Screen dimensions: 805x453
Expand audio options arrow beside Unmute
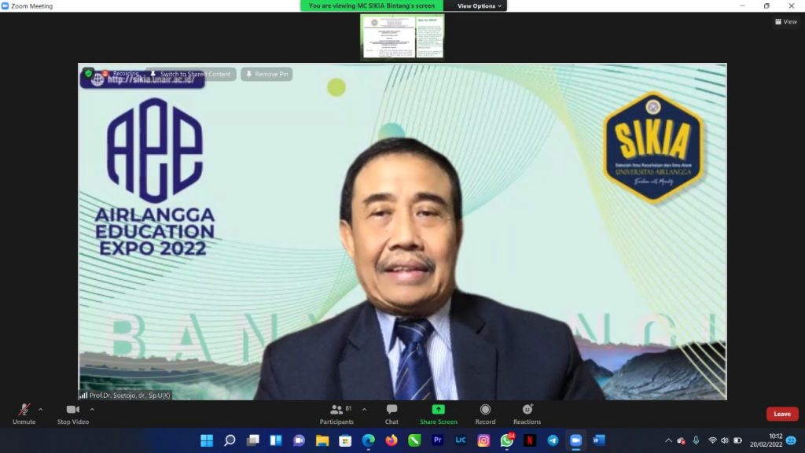(41, 409)
